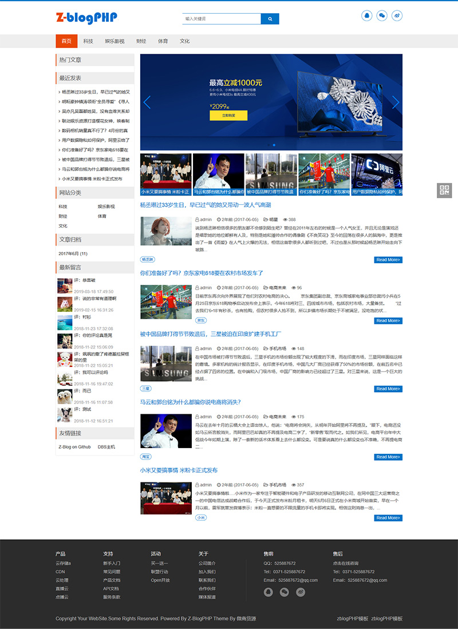Open 新手入门 in the footer
Screen dimensions: 458x629
coord(112,563)
